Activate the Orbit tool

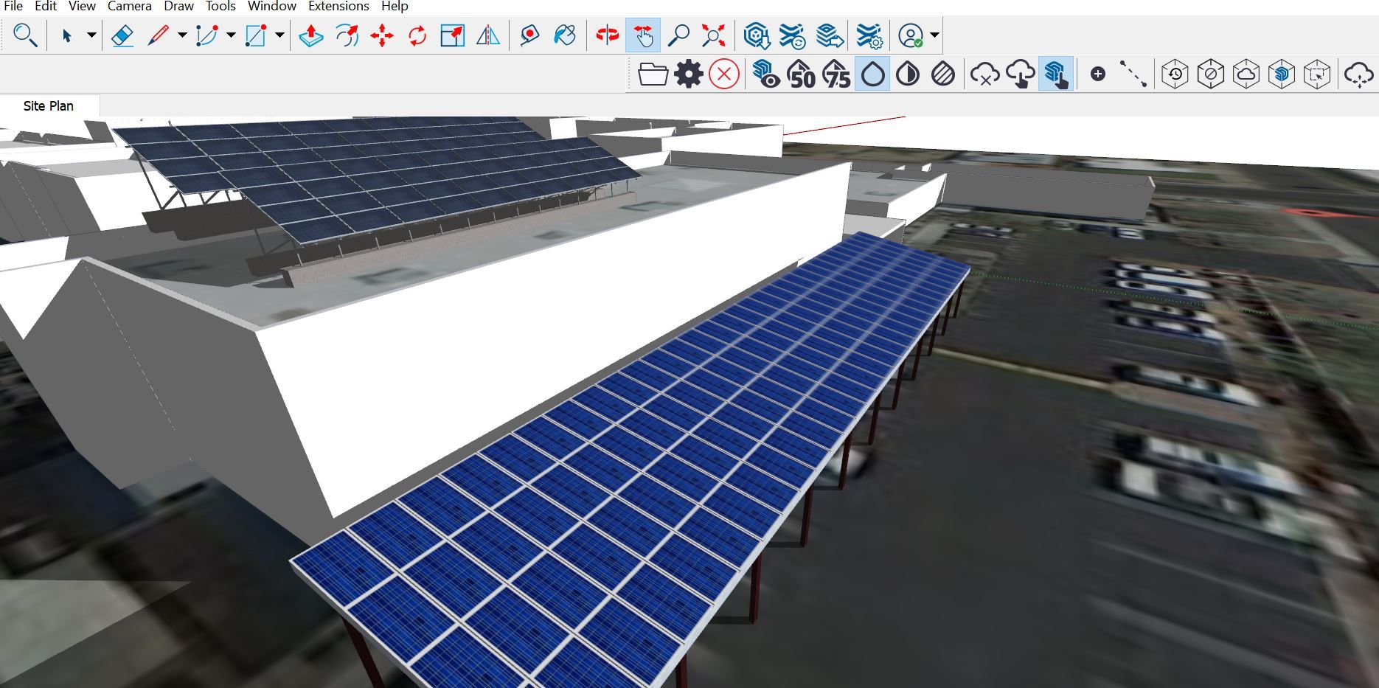tap(607, 33)
